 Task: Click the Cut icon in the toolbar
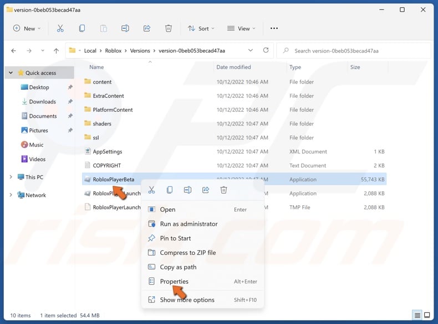coord(60,28)
